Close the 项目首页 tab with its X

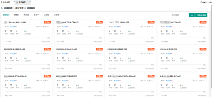(x=30, y=2)
